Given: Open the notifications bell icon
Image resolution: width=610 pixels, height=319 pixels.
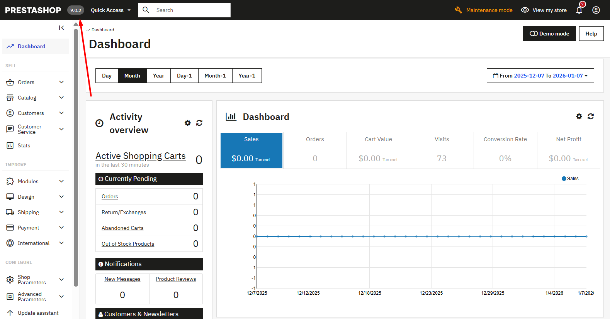Looking at the screenshot, I should (579, 10).
